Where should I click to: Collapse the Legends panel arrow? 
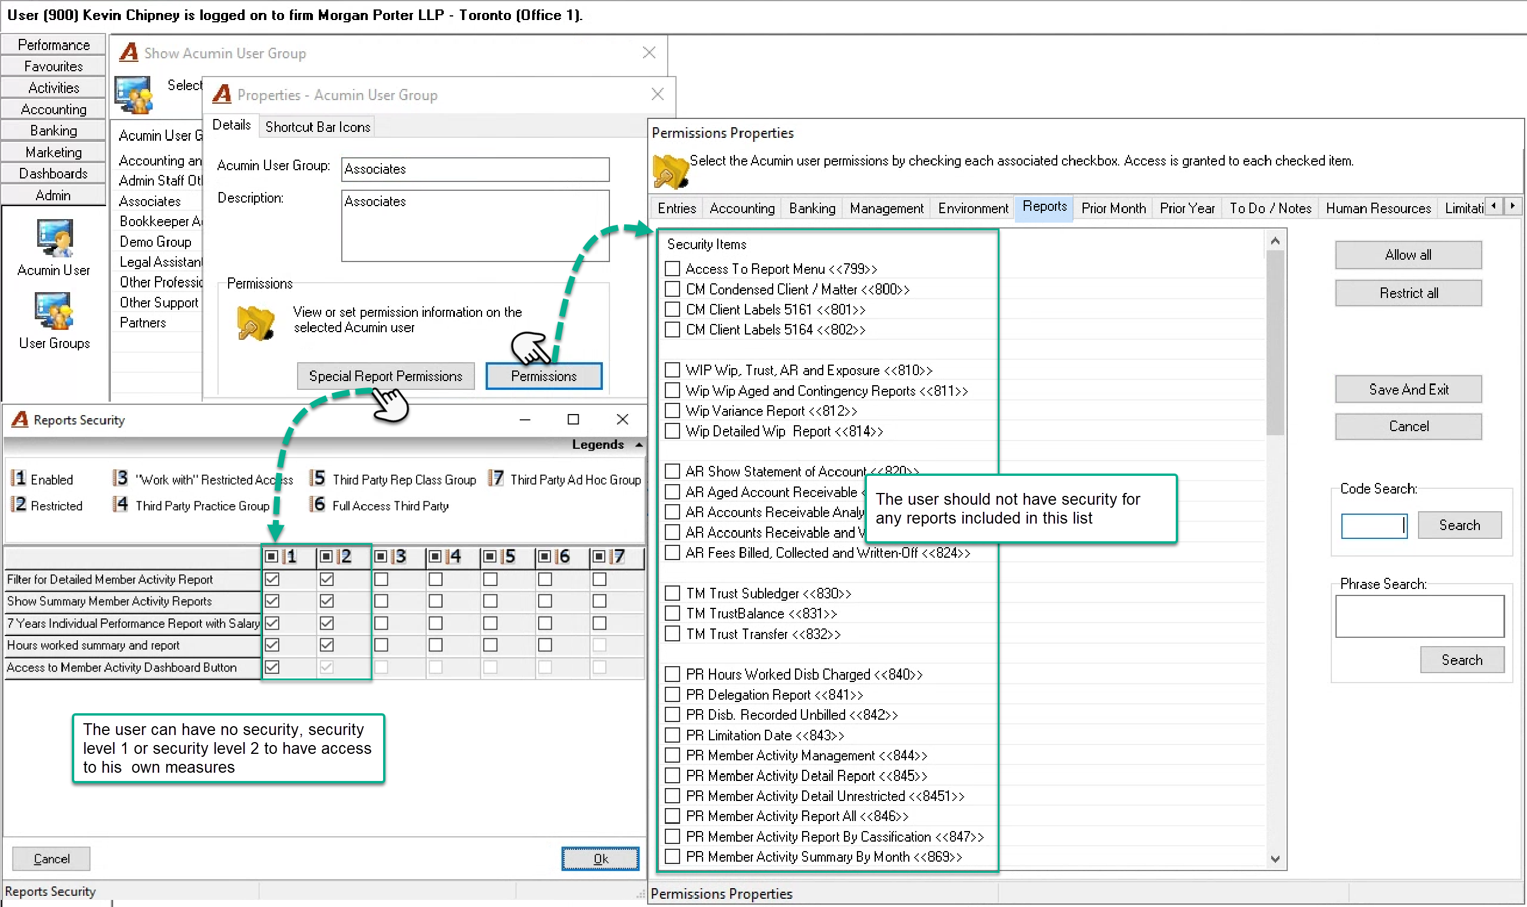(x=639, y=445)
